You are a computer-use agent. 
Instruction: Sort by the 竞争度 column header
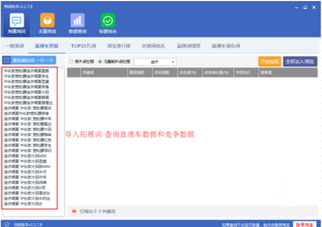tap(288, 73)
